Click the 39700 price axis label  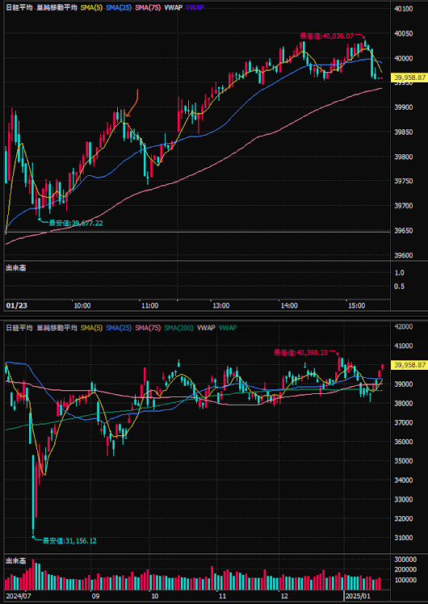click(404, 206)
